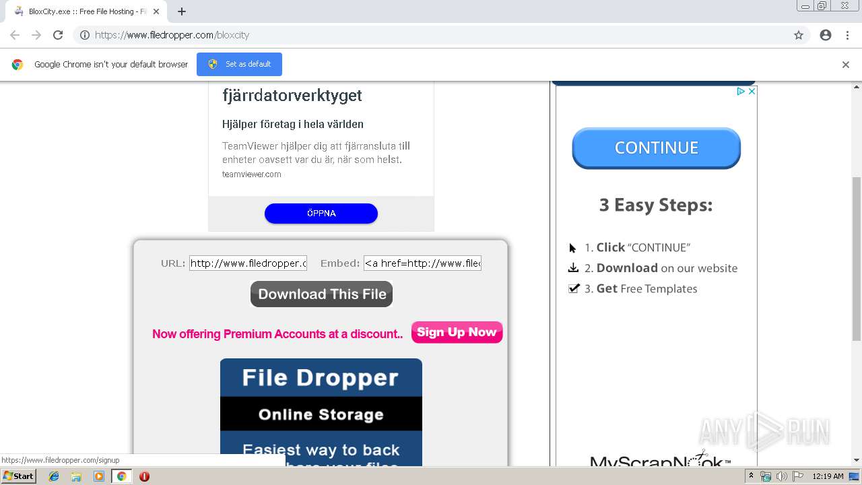Open Chrome three-dot menu
The image size is (862, 485).
click(x=847, y=35)
